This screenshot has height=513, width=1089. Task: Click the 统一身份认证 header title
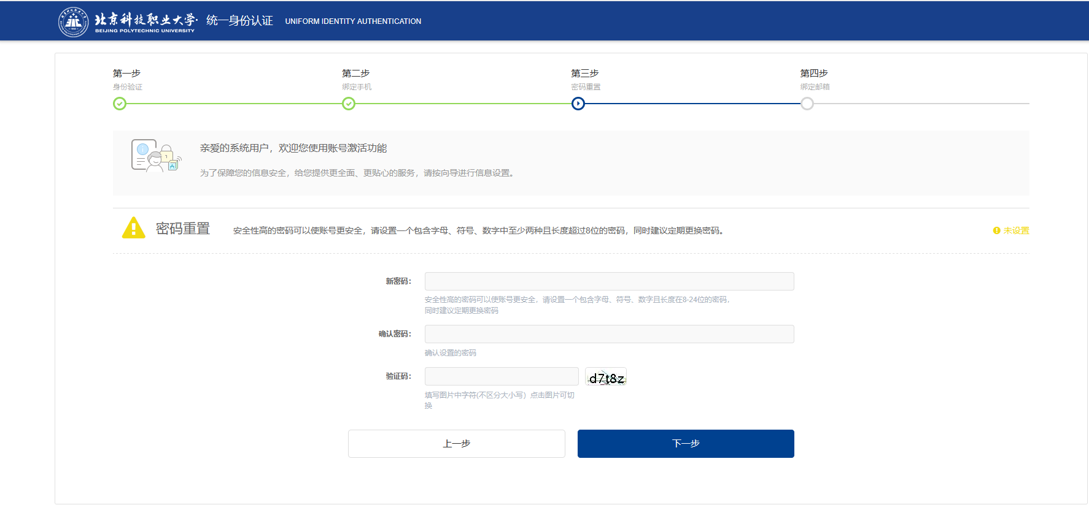point(239,21)
